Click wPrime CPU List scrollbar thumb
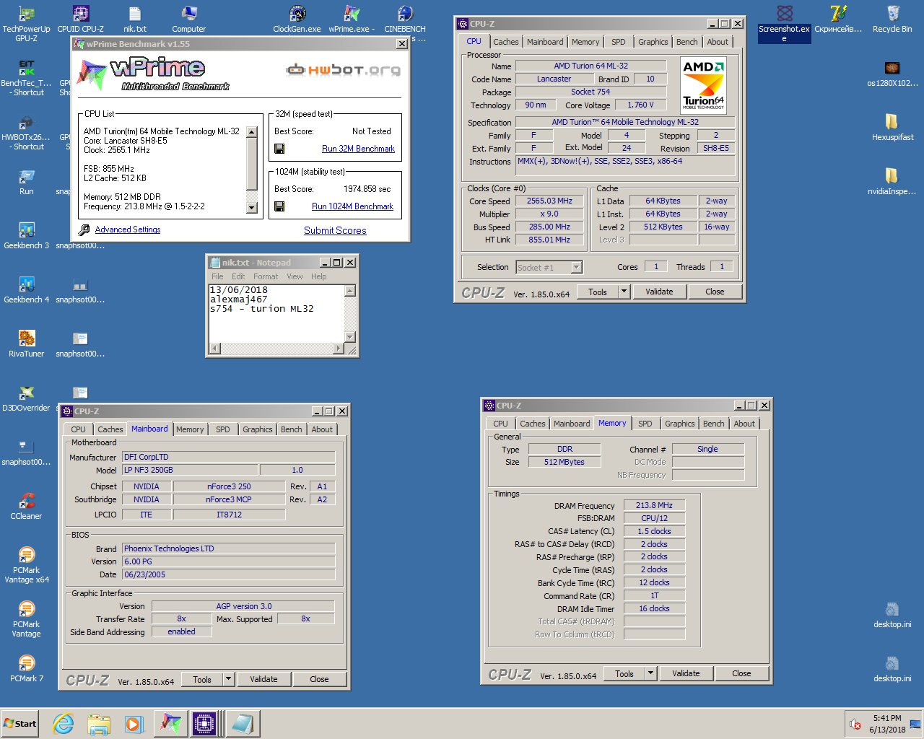The image size is (924, 739). pos(252,164)
